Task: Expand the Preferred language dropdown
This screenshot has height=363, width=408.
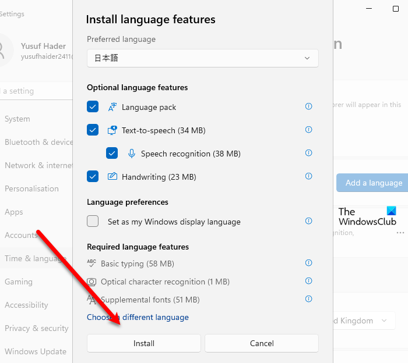Action: click(x=203, y=58)
